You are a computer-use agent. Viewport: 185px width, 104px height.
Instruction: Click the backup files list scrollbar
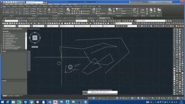(26, 41)
